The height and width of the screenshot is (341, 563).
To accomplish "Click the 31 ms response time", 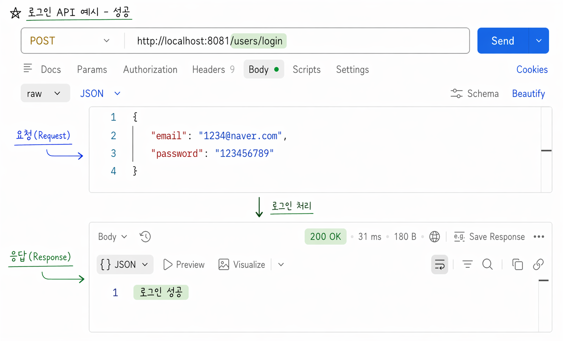I will pyautogui.click(x=370, y=237).
